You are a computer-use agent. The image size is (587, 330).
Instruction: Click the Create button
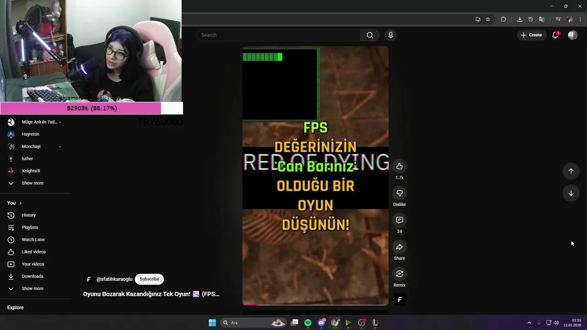[531, 35]
